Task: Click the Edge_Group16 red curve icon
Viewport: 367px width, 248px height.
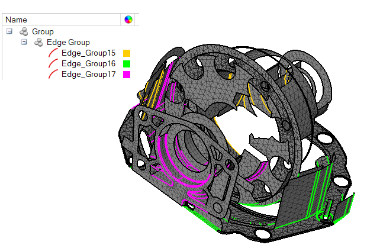Action: (53, 64)
